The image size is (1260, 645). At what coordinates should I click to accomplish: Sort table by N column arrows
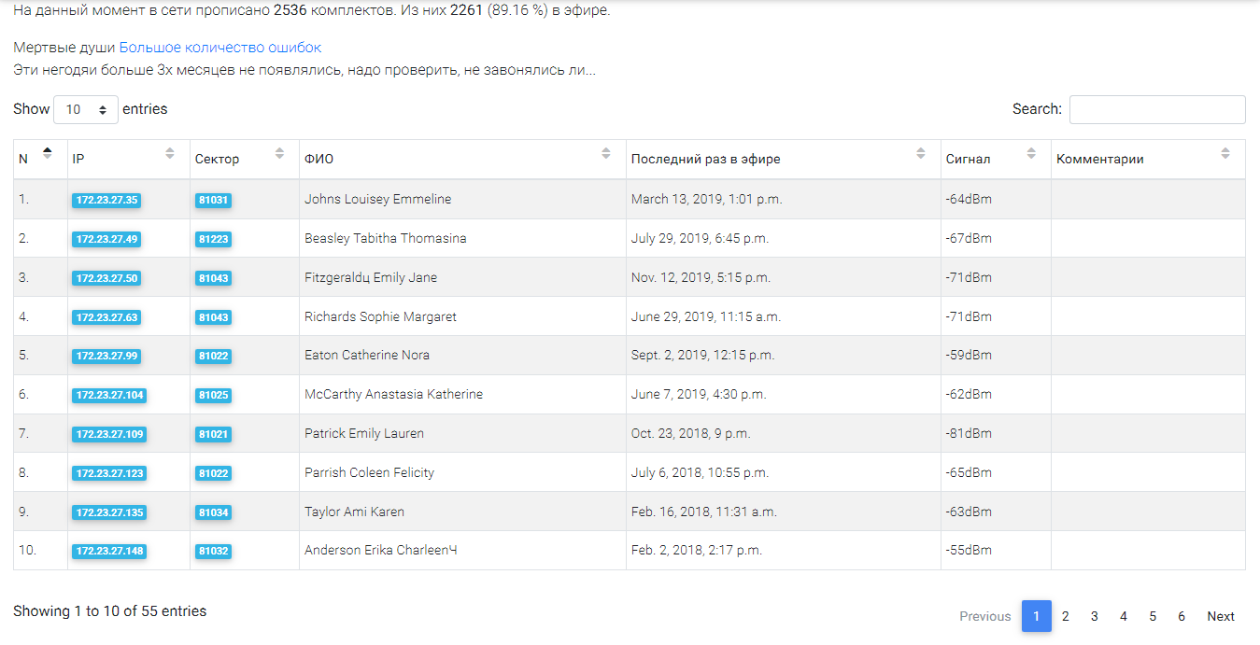(x=48, y=153)
